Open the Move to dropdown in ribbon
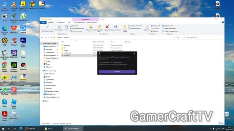 90,32
